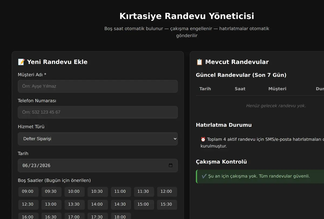Viewport: 324px width, 219px height.
Task: Click the 'Telefon Numarası' label
Action: tap(37, 101)
